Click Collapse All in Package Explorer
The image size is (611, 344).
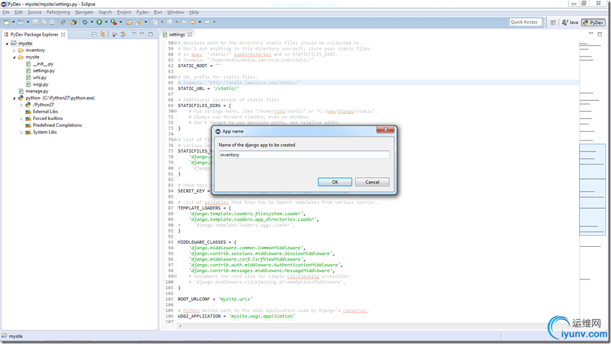[94, 34]
